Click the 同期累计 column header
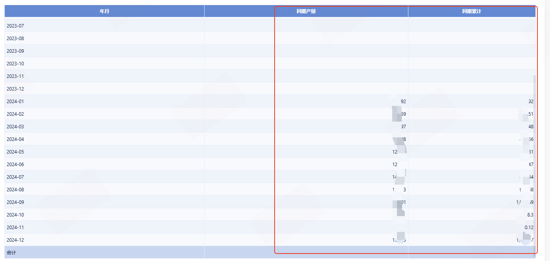The height and width of the screenshot is (261, 550). (x=472, y=11)
